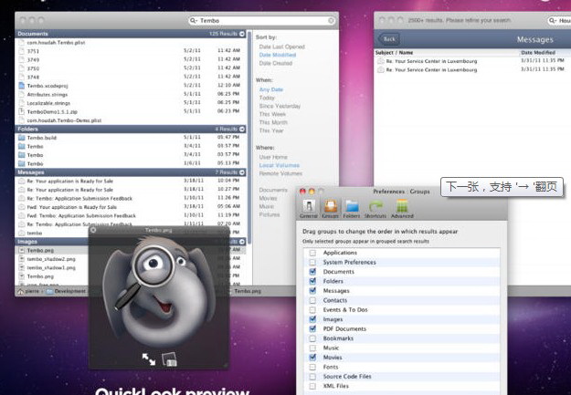571x395 pixels.
Task: Filter results to Since Yesterday
Action: click(280, 106)
